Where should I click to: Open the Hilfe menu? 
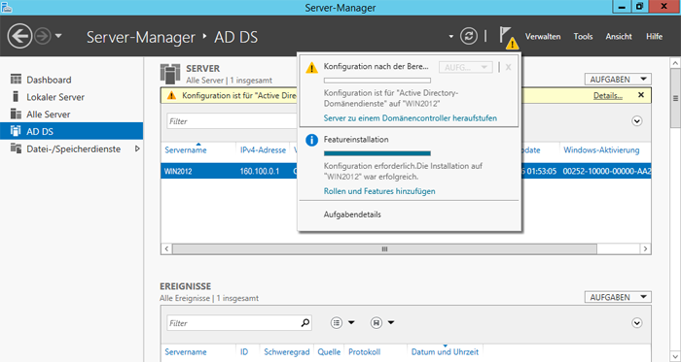click(654, 37)
